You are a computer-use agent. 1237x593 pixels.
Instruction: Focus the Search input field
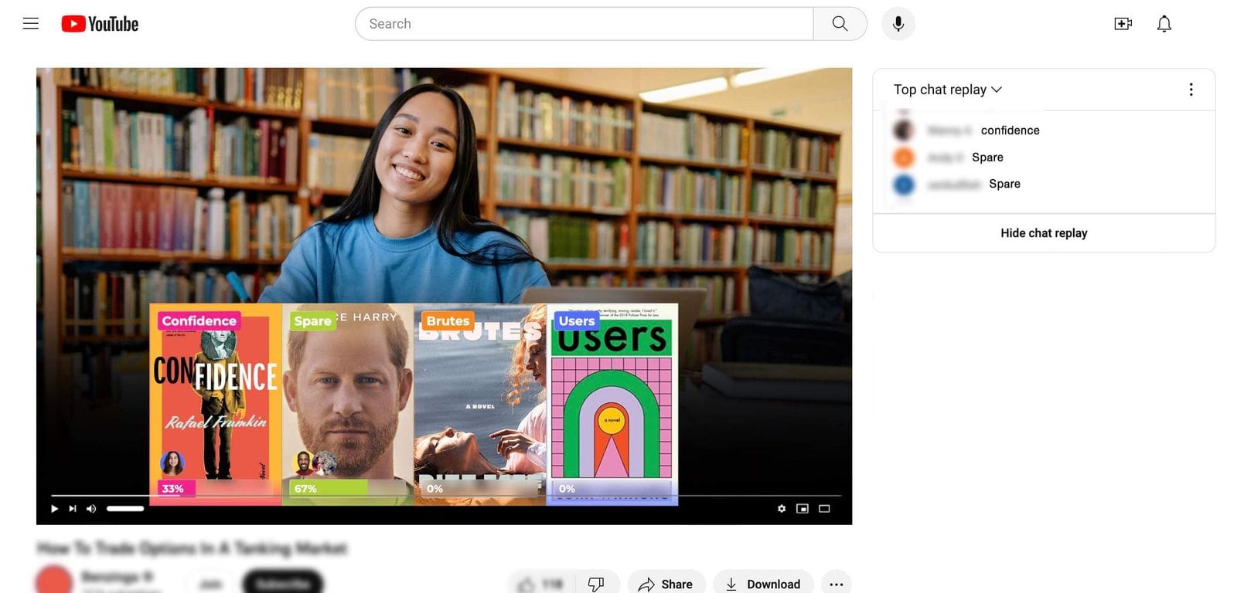click(584, 24)
